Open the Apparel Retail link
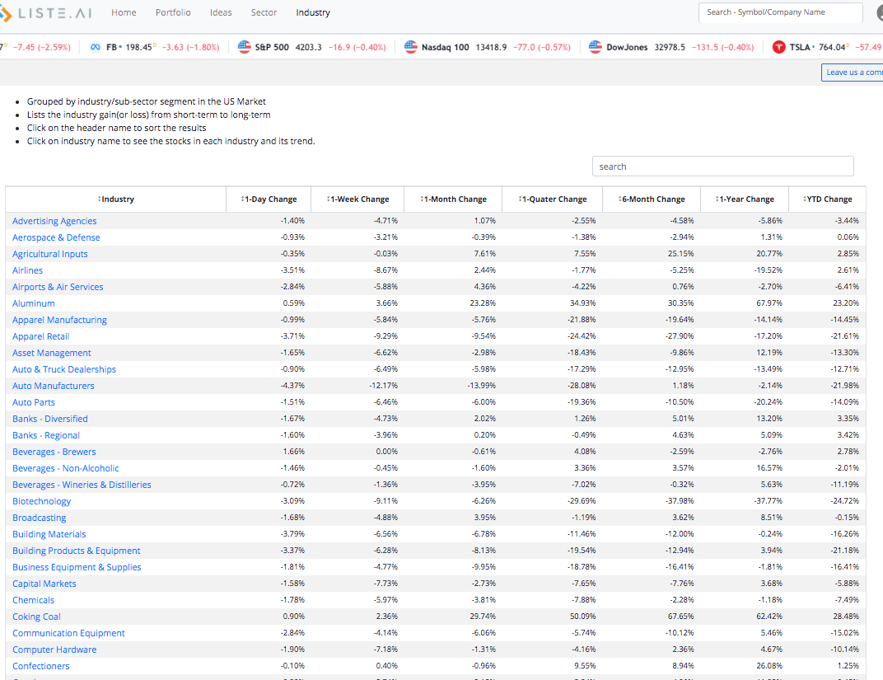The image size is (883, 680). tap(41, 336)
